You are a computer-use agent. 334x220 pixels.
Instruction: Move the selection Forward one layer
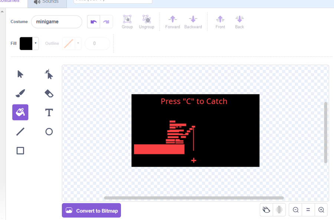click(173, 22)
